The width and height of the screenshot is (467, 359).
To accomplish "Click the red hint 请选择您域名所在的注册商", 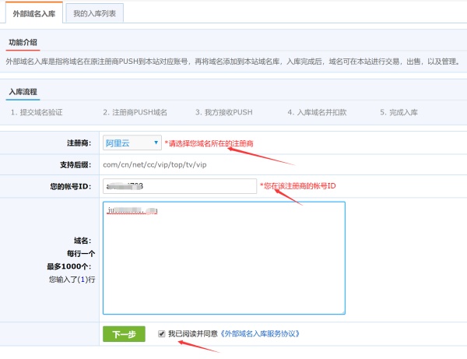I will click(209, 143).
